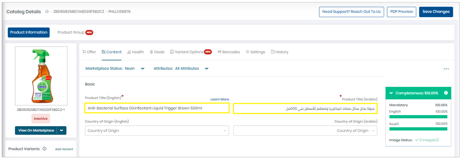
Task: Click info icon next to Product Variants
Action: click(45, 149)
